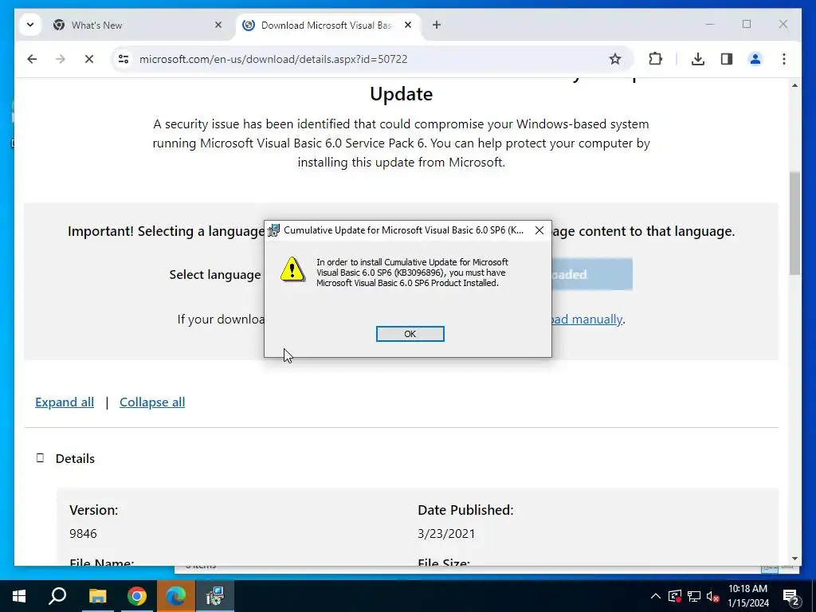Stop loading the page
This screenshot has width=816, height=612.
89,59
